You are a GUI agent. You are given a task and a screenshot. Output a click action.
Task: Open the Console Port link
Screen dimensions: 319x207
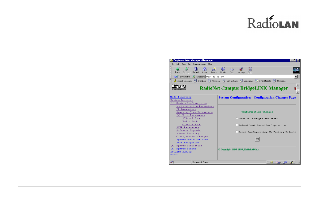191,124
